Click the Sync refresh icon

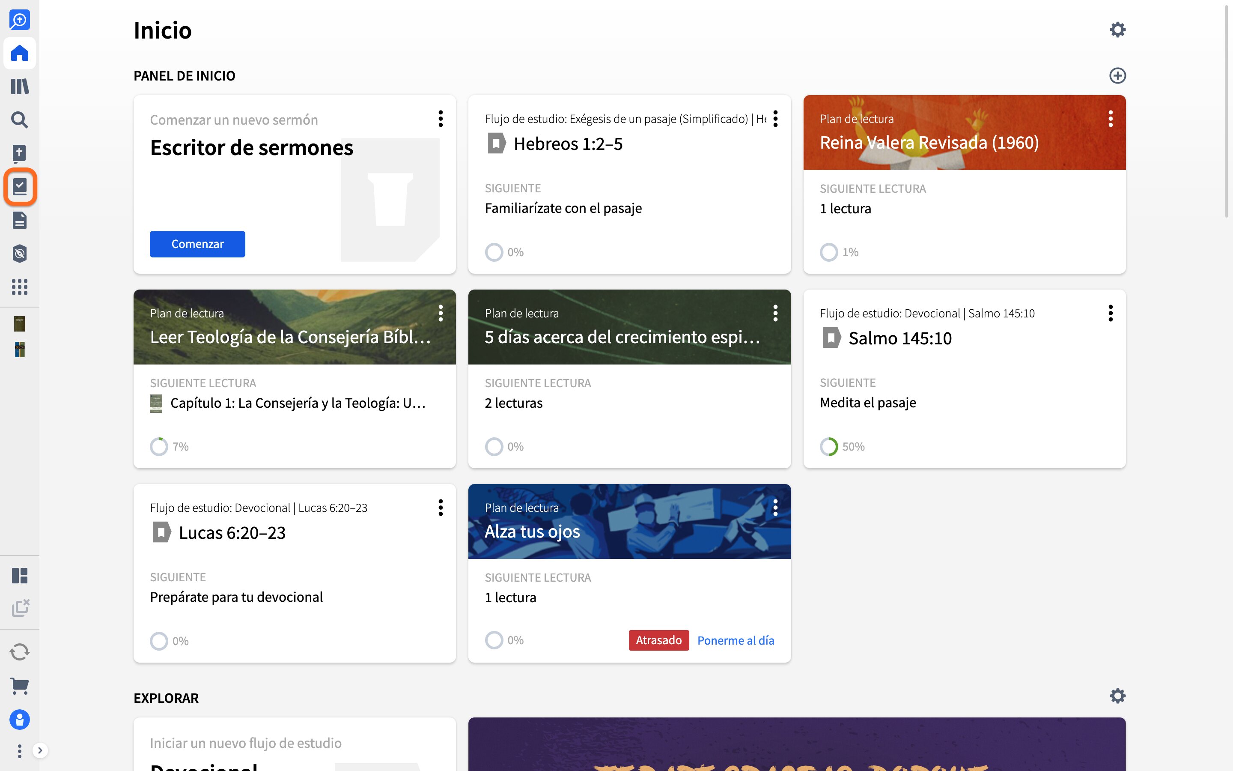click(19, 651)
